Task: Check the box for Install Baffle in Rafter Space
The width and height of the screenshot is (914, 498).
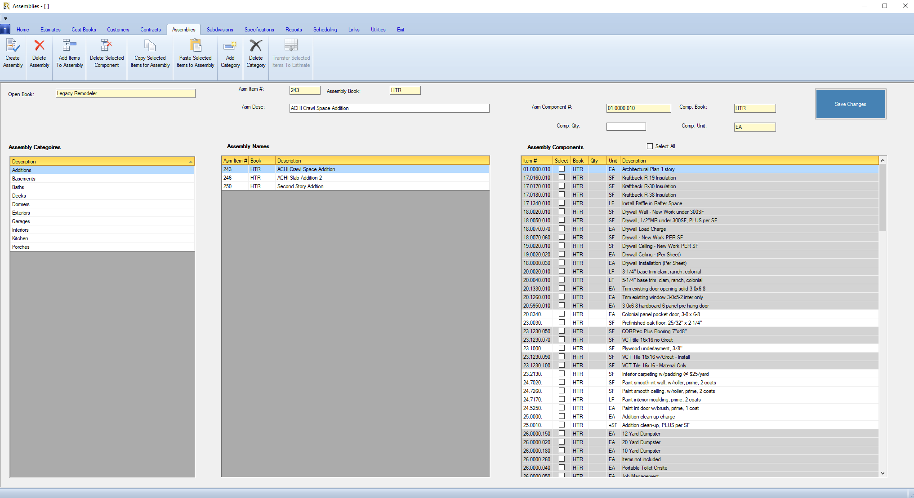Action: click(x=562, y=203)
